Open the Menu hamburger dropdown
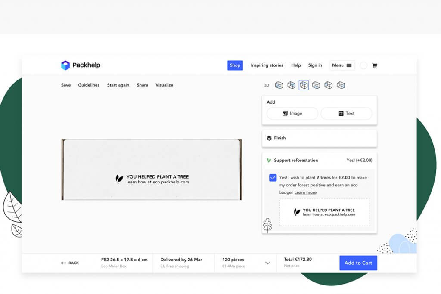This screenshot has width=441, height=294. click(x=342, y=65)
